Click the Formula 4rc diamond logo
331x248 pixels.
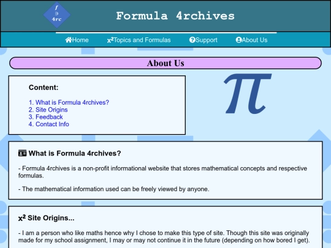[57, 15]
